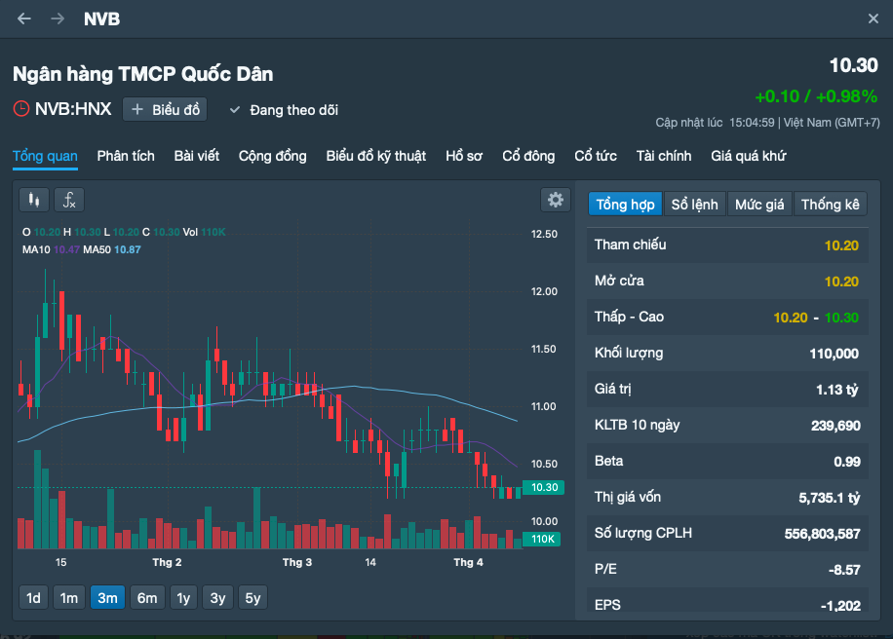The width and height of the screenshot is (893, 639).
Task: Click the forward arrow navigation icon
Action: coord(58,19)
